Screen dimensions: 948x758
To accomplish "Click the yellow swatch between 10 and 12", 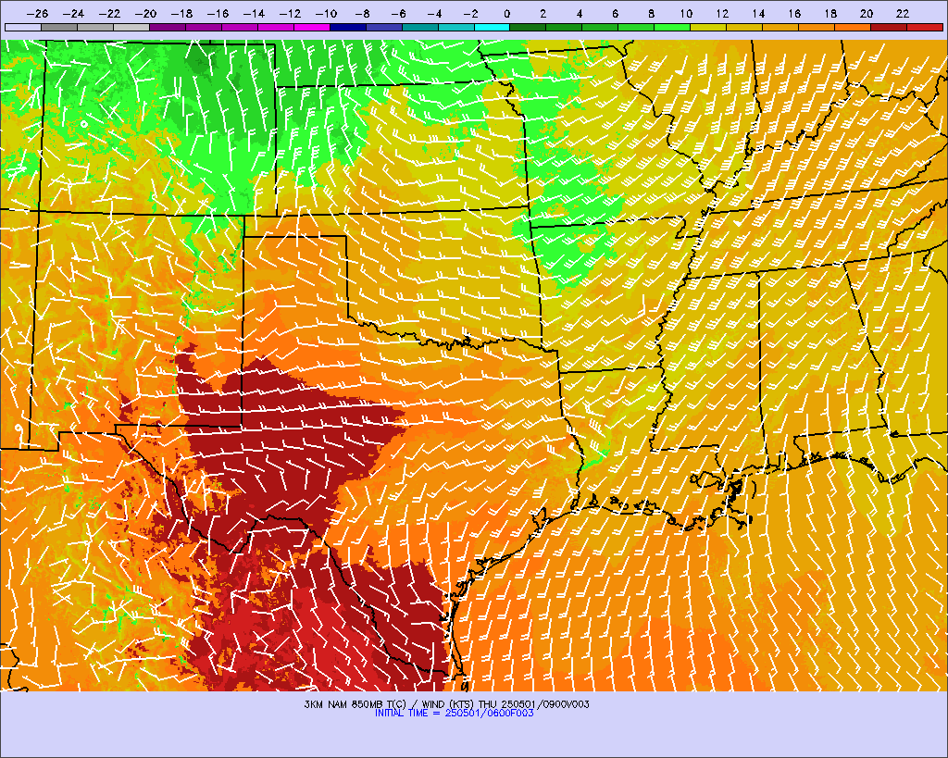I will tap(708, 27).
